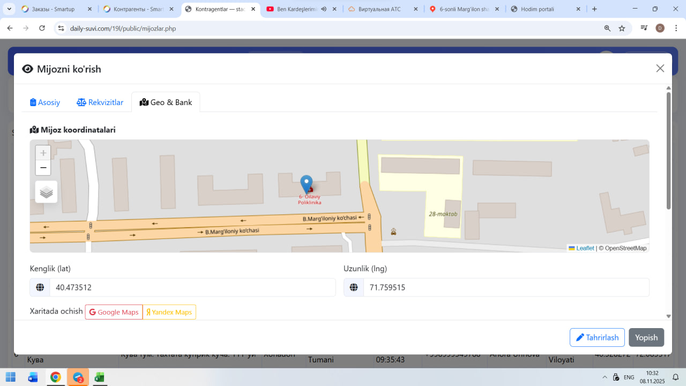Image resolution: width=686 pixels, height=386 pixels.
Task: Bookmark this page with the star
Action: pyautogui.click(x=622, y=28)
